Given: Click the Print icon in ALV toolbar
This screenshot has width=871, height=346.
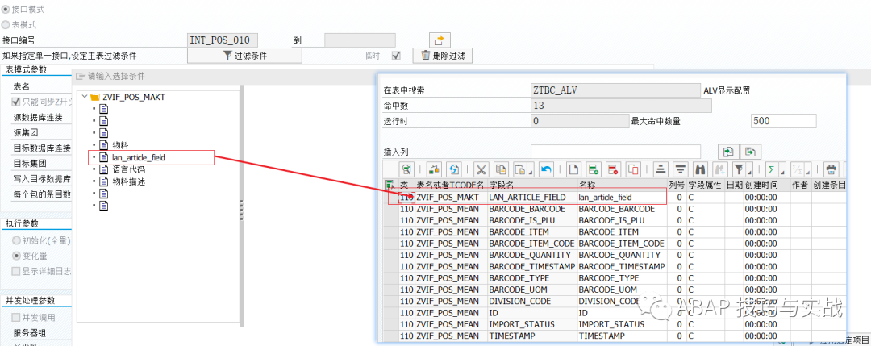Looking at the screenshot, I should [831, 169].
